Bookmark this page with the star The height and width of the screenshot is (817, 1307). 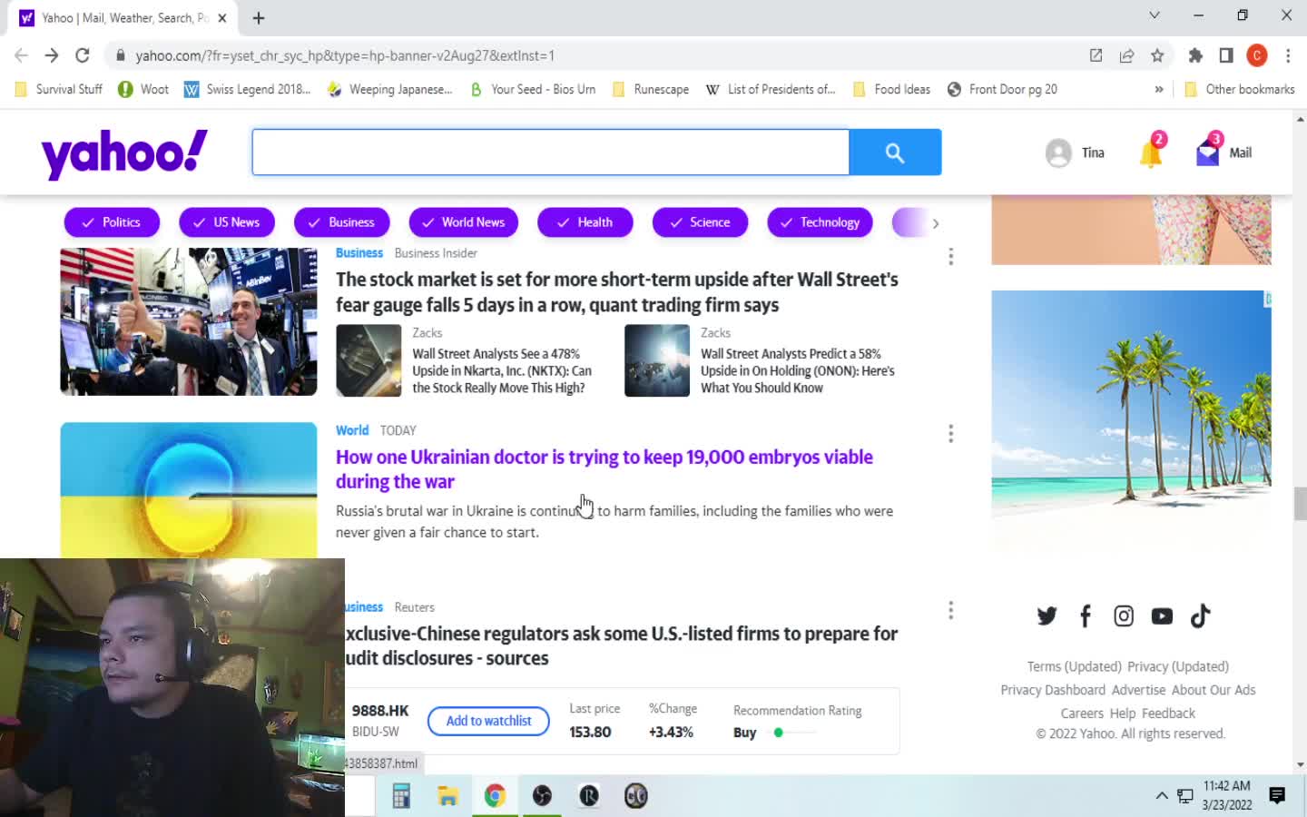pyautogui.click(x=1157, y=55)
